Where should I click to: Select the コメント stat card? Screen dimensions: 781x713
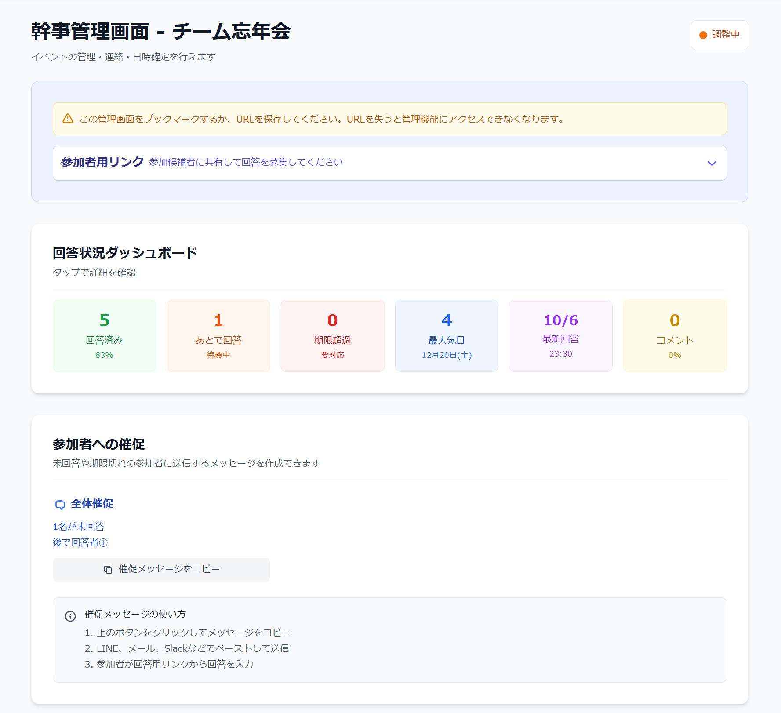[x=675, y=336]
